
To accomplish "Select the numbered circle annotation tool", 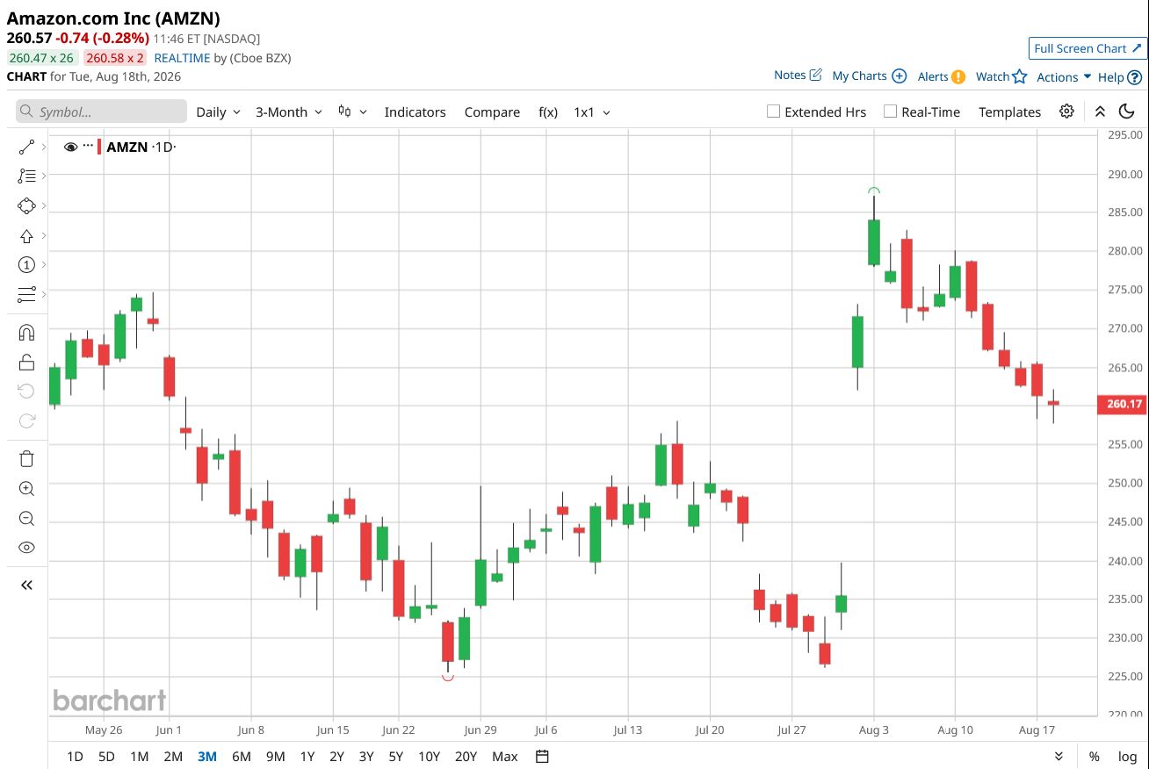I will [x=26, y=265].
